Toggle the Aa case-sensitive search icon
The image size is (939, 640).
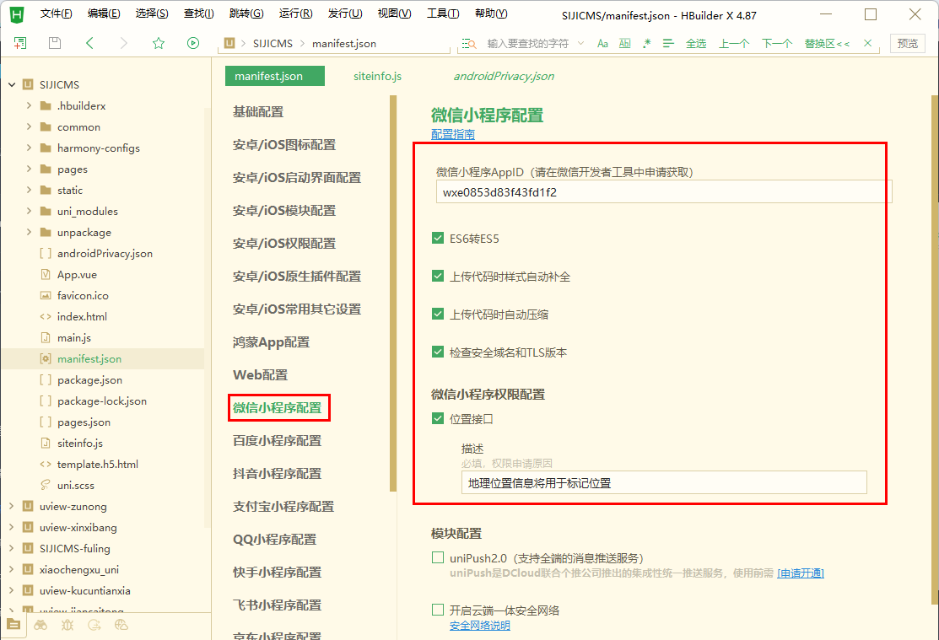point(602,44)
